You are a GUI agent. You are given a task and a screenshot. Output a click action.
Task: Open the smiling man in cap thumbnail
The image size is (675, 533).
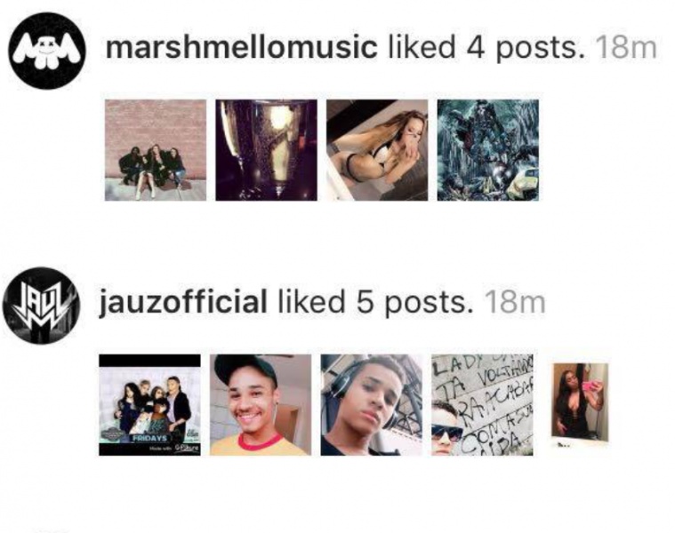pos(261,405)
